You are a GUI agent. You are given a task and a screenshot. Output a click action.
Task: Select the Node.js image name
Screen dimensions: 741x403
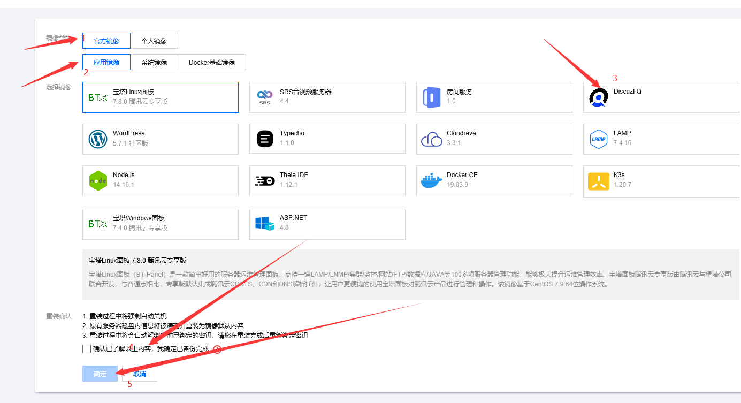tap(124, 175)
